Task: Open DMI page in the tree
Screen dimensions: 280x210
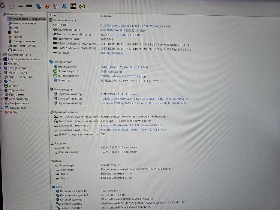Action: (x=15, y=28)
